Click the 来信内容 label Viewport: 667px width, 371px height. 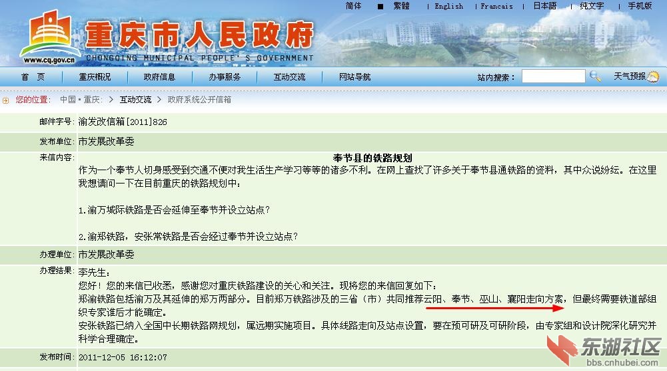(57, 158)
